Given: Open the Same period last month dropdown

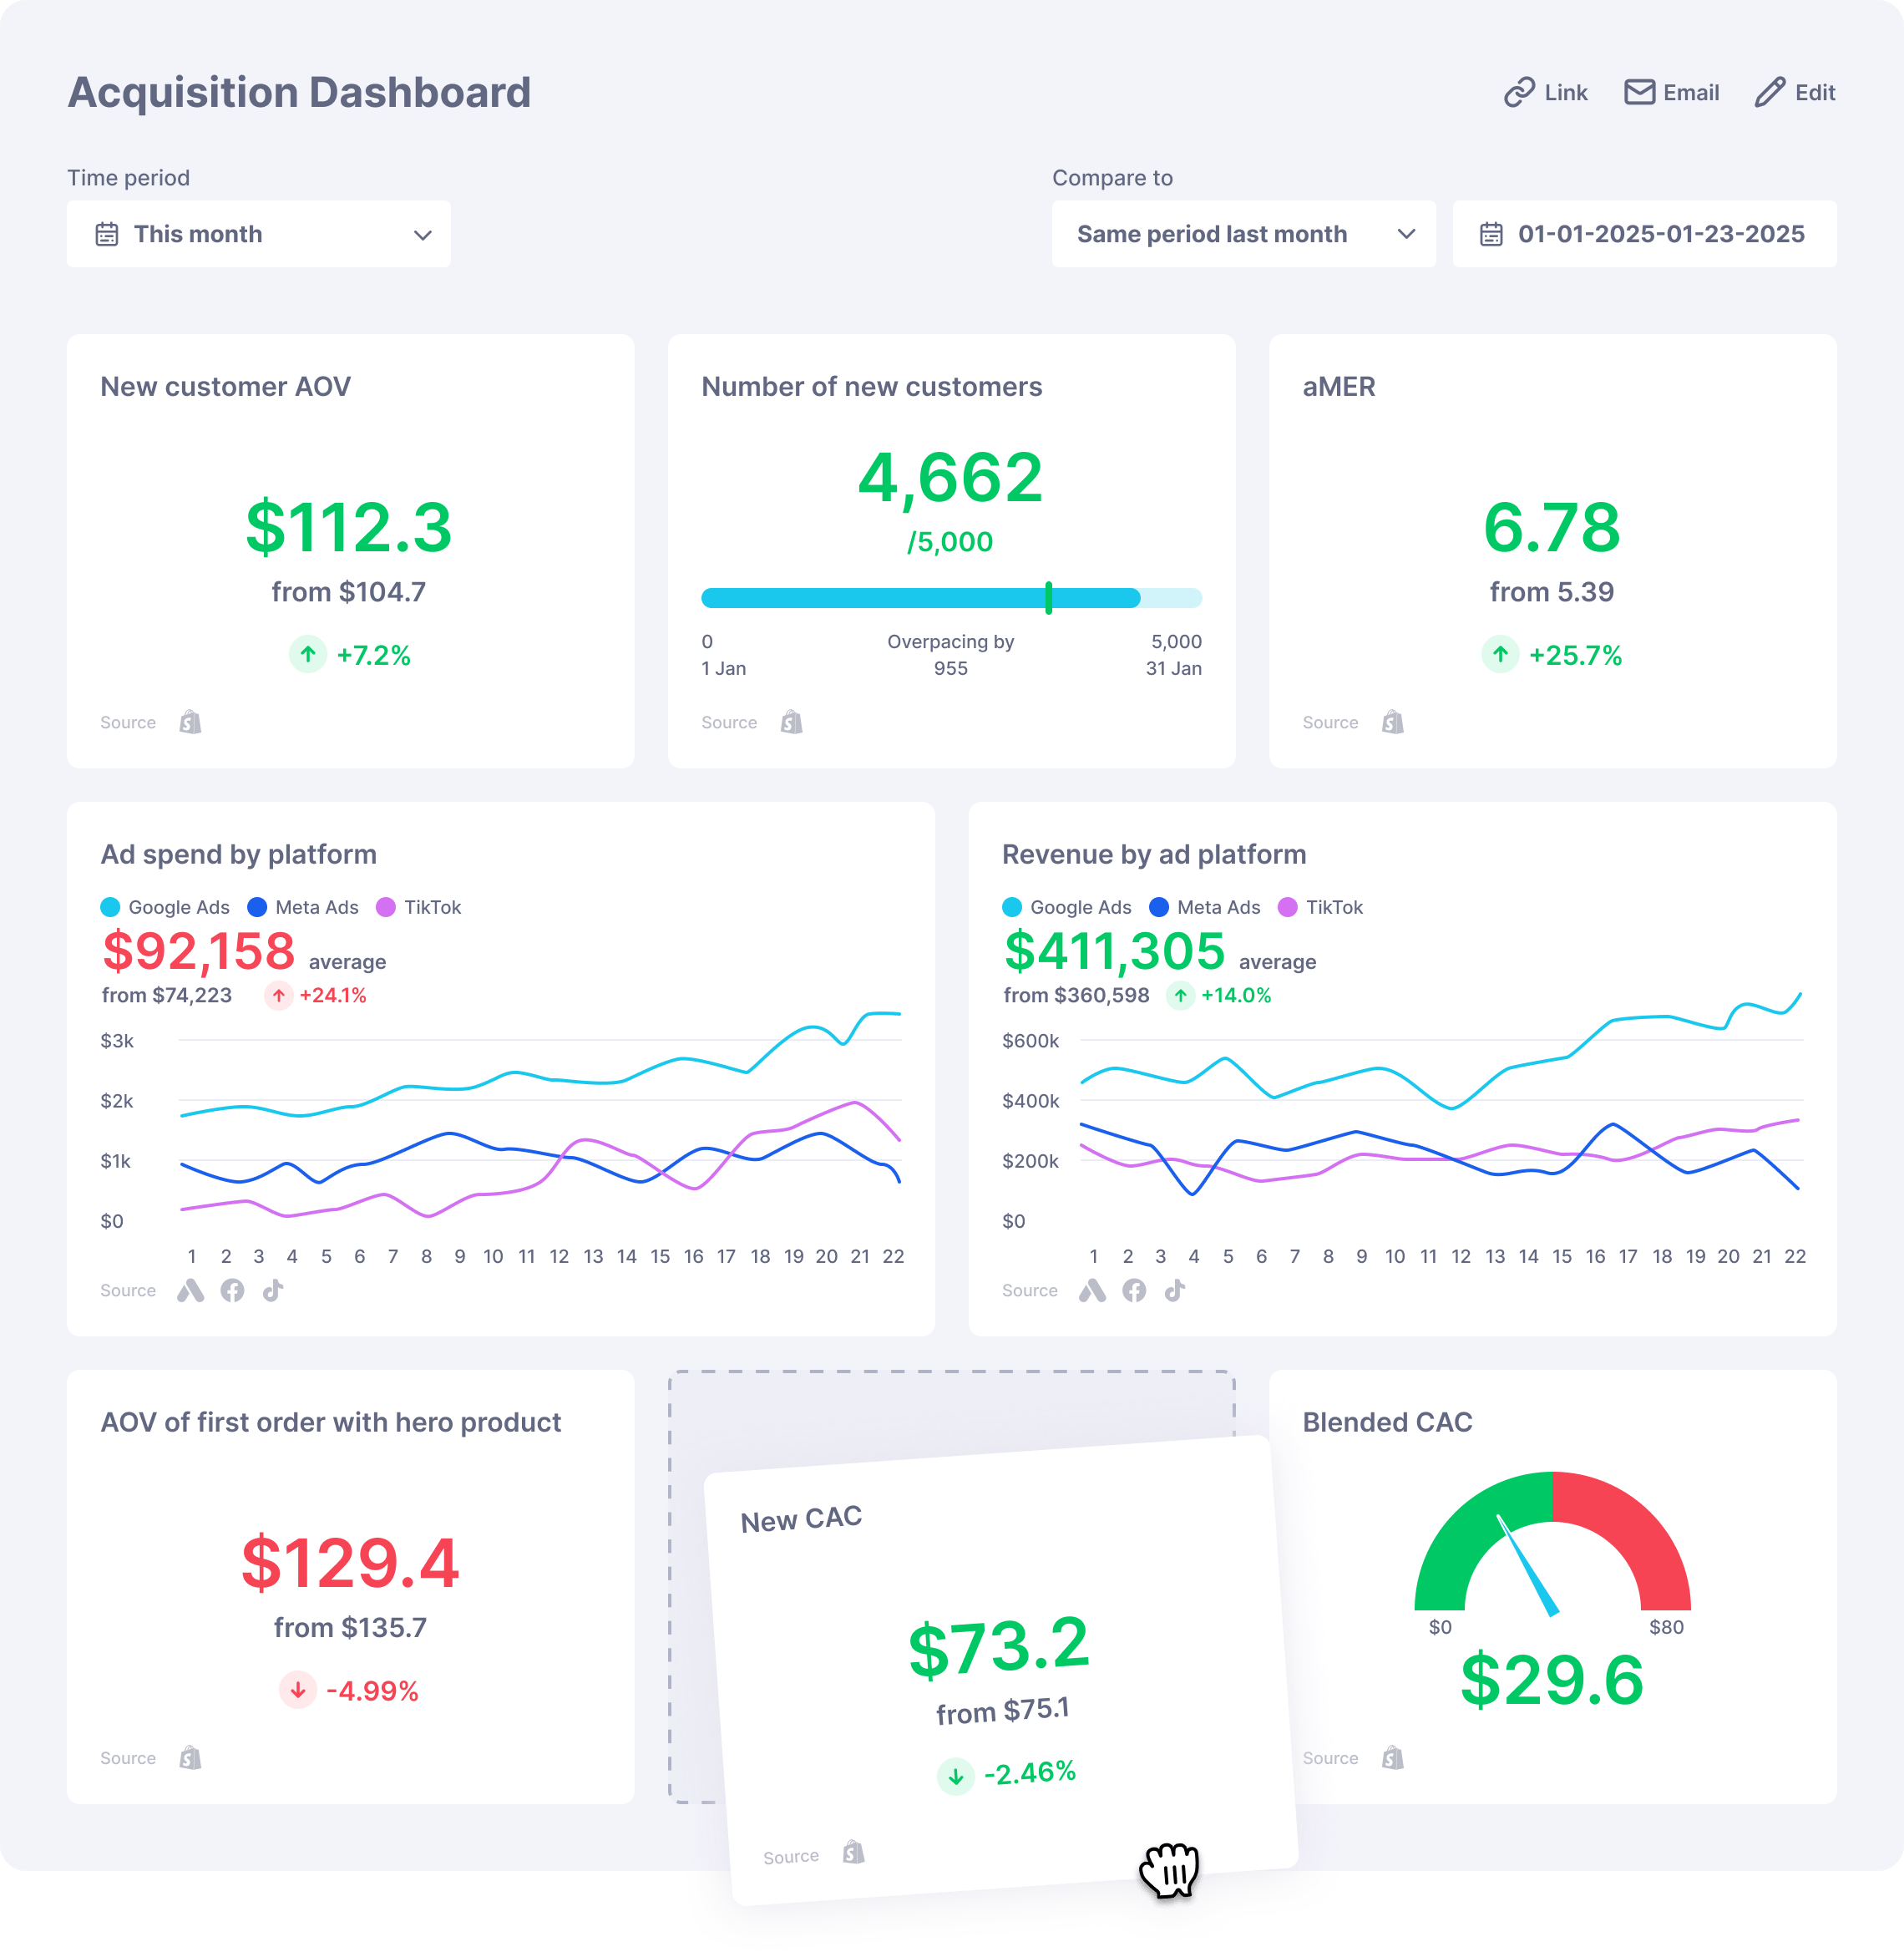Looking at the screenshot, I should [x=1244, y=234].
